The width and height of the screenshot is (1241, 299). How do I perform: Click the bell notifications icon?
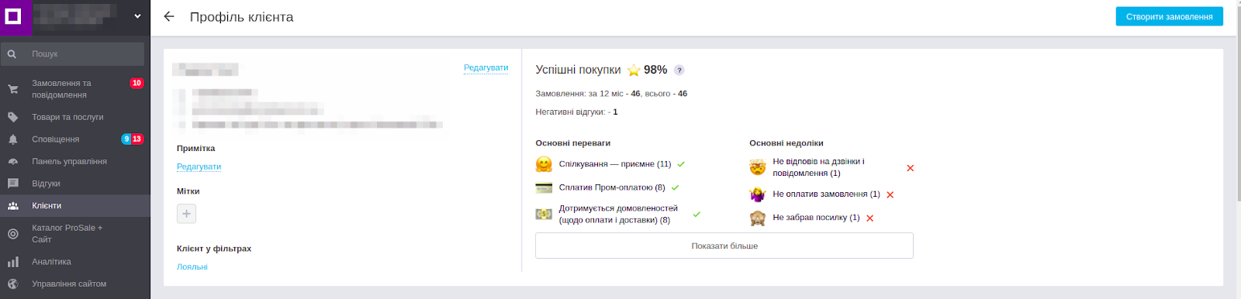(x=13, y=139)
